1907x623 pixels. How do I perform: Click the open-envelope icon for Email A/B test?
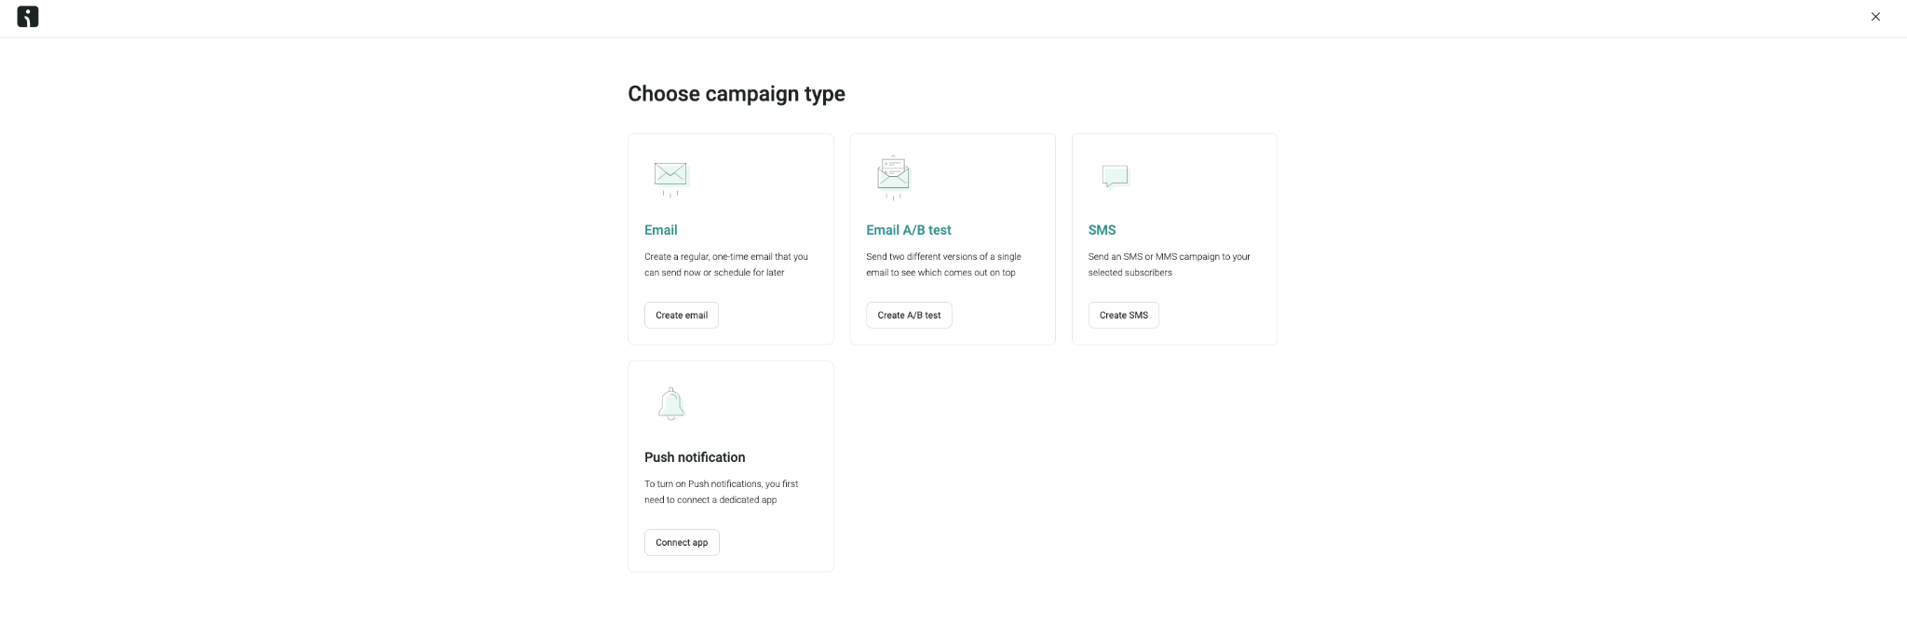coord(893,178)
